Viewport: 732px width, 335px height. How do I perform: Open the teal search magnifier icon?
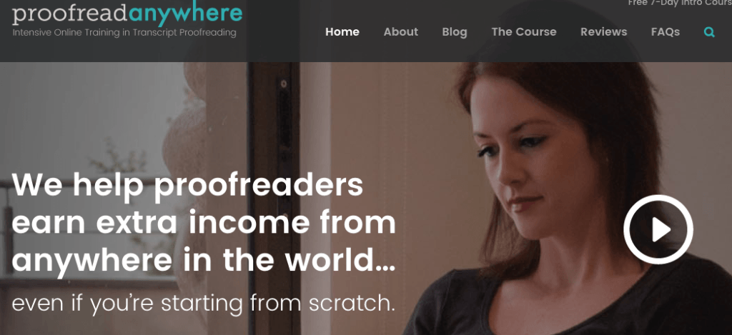[709, 32]
